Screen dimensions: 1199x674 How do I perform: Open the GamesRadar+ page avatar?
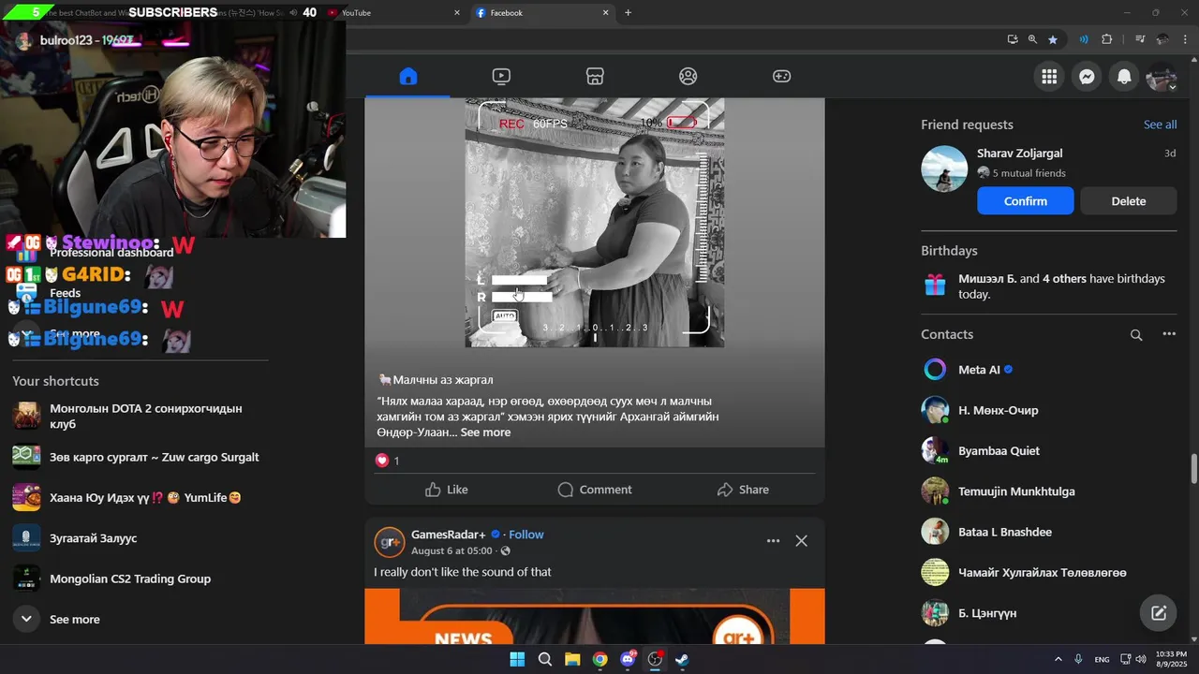(390, 542)
